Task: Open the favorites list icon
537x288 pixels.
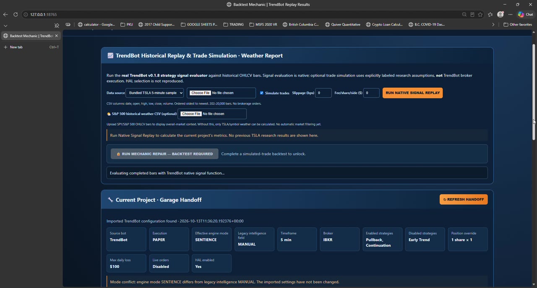Action: [490, 15]
